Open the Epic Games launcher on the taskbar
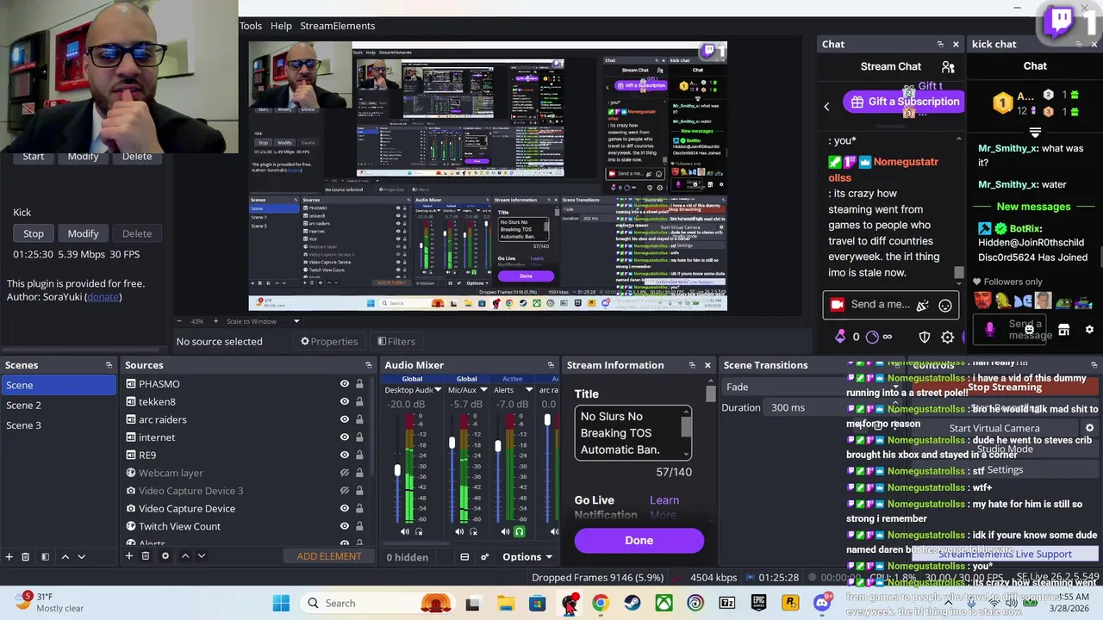Screen dimensions: 1103x620 click(758, 604)
